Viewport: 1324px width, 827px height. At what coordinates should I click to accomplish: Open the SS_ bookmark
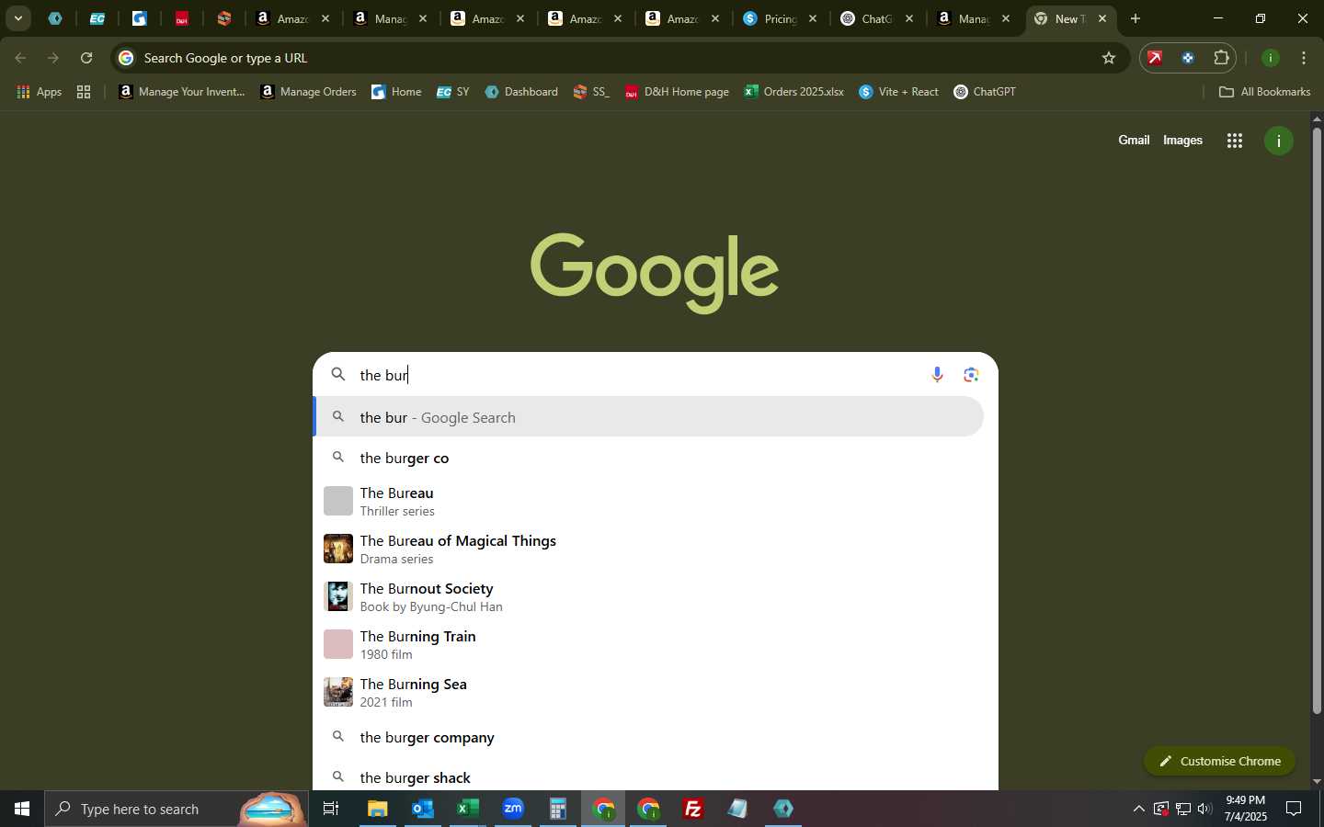pos(591,92)
